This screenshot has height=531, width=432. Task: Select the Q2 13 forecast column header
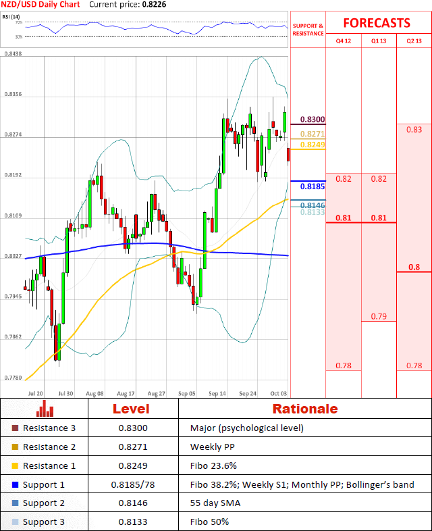pyautogui.click(x=414, y=41)
